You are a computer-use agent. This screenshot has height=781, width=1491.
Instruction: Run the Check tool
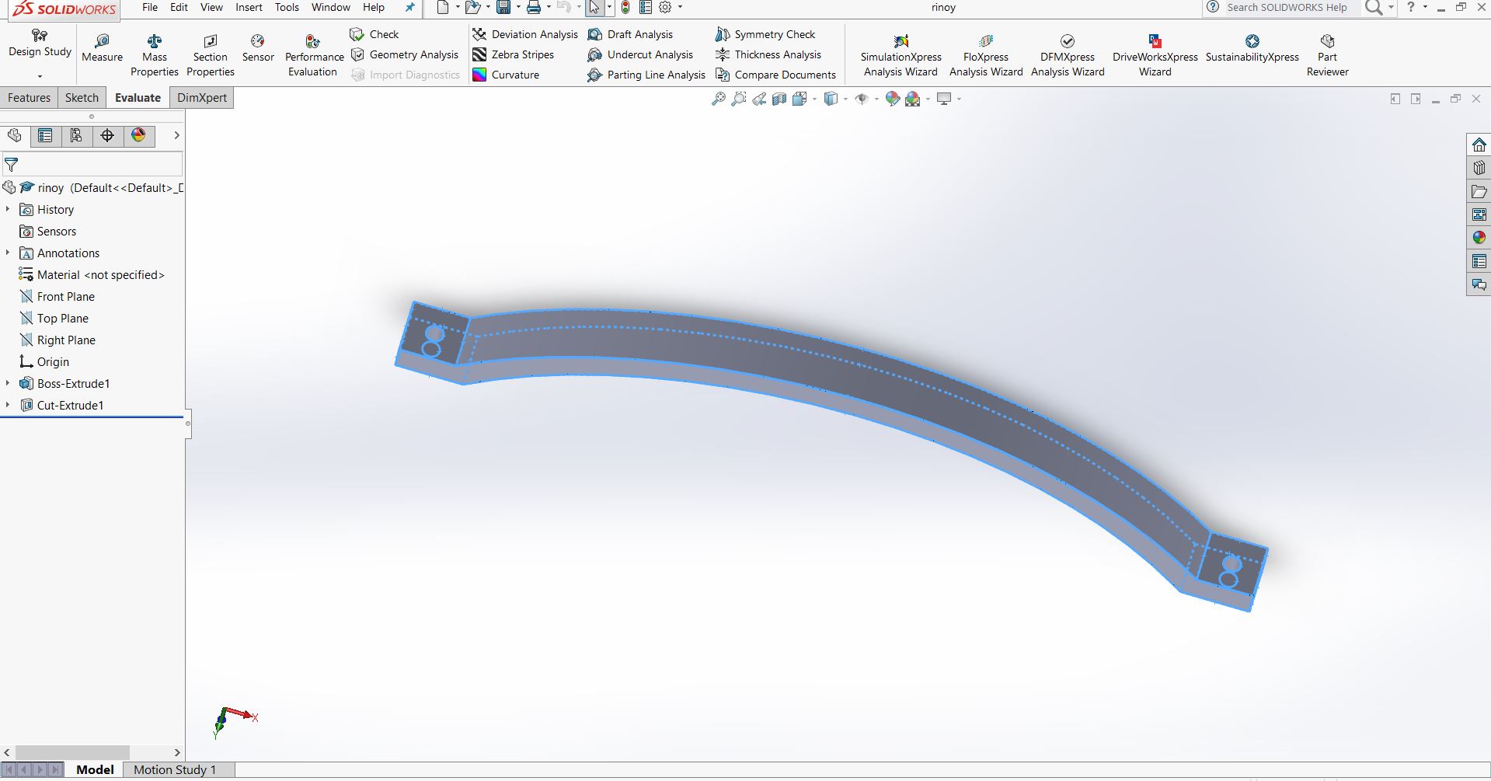click(374, 34)
